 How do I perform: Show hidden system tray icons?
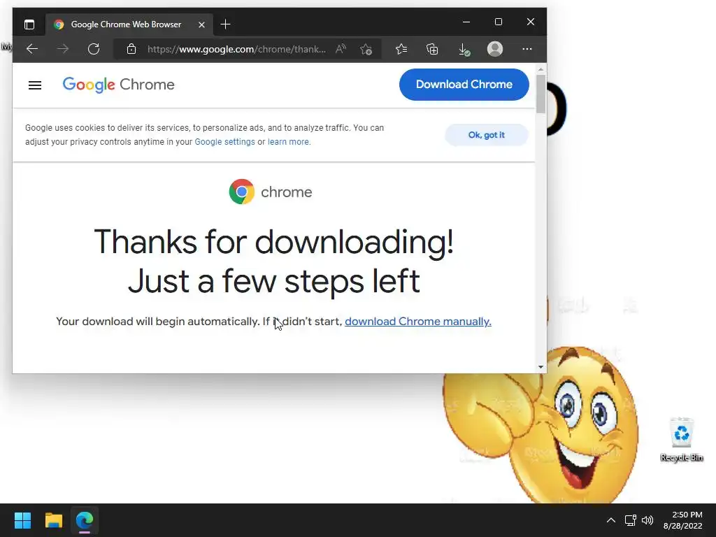pyautogui.click(x=610, y=520)
